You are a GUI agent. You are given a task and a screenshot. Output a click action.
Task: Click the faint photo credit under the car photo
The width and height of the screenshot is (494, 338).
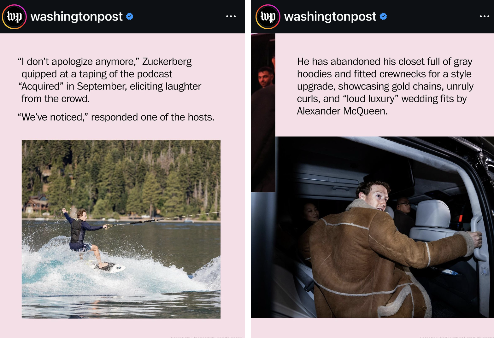pyautogui.click(x=456, y=337)
